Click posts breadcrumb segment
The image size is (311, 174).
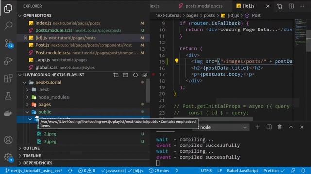209,16
